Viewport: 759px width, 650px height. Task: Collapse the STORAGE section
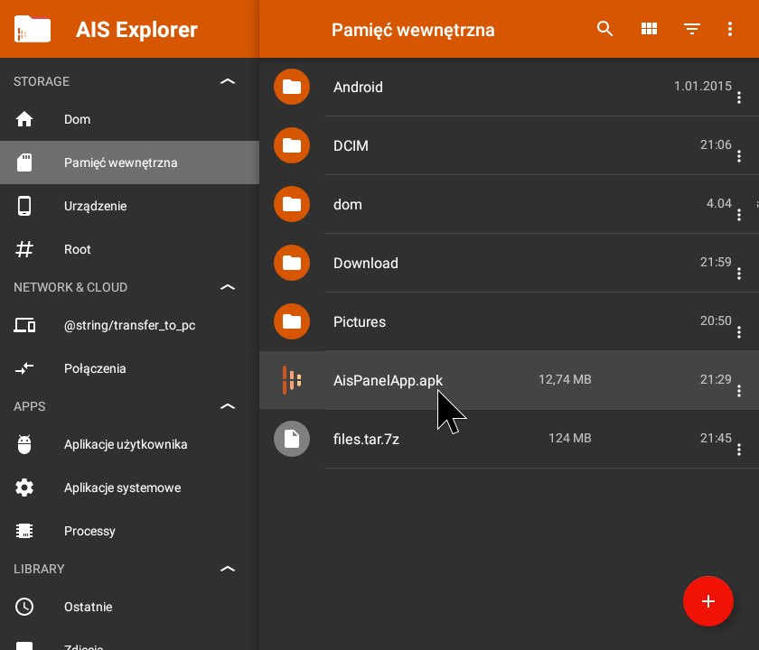(x=228, y=80)
